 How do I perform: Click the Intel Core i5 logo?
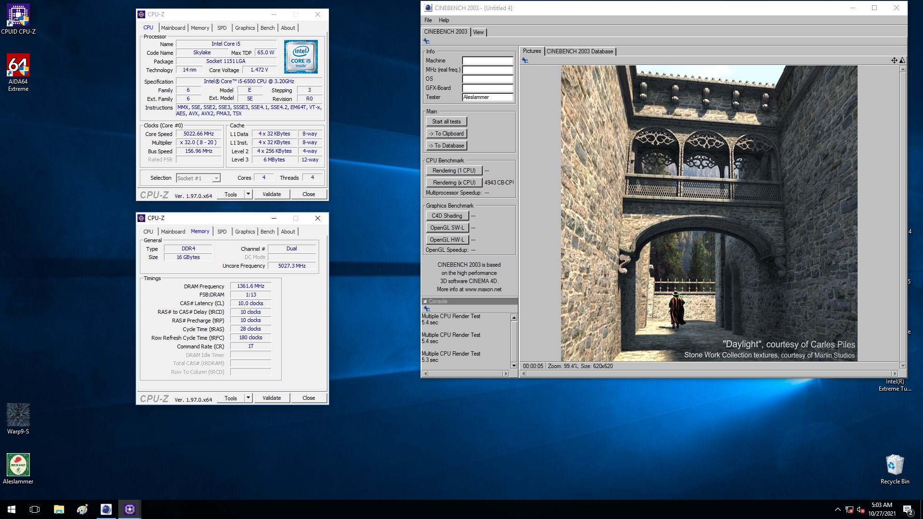301,57
